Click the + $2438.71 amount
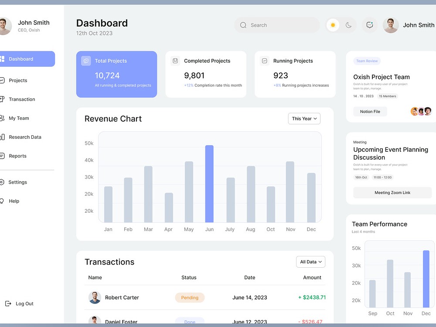This screenshot has width=436, height=327. pos(312,297)
